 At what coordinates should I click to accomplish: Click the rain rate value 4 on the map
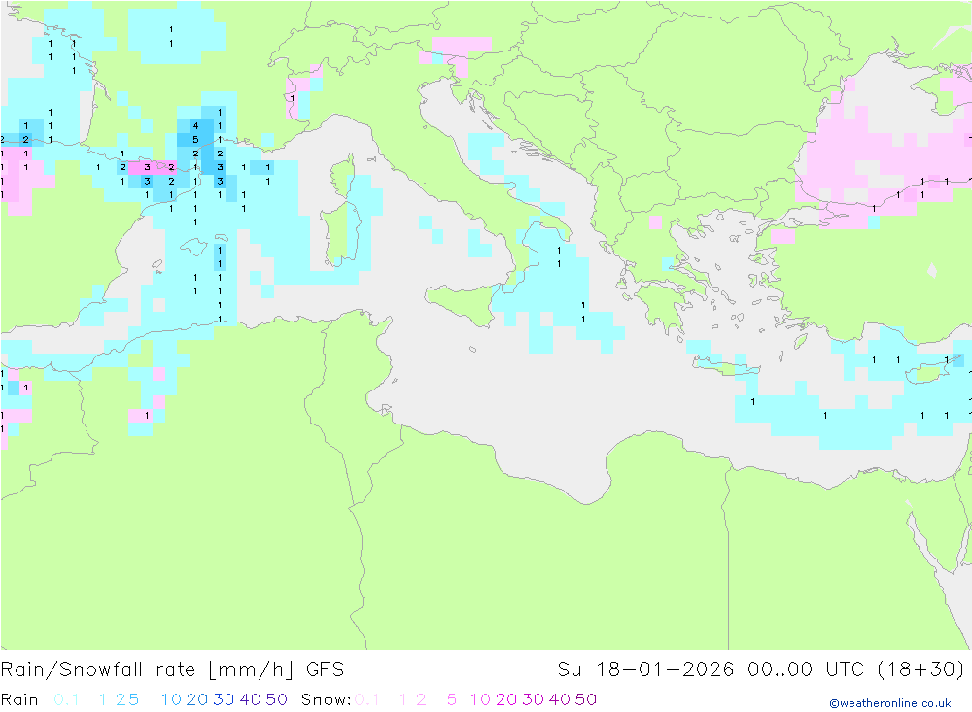[195, 126]
